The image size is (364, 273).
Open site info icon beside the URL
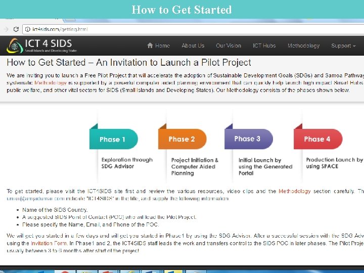28,29
